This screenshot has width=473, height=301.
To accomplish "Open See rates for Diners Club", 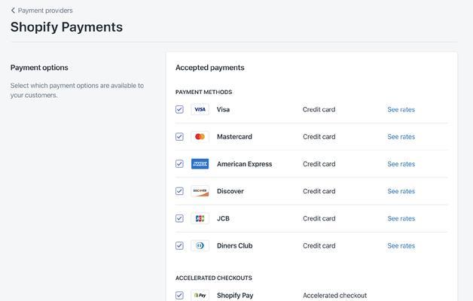I will click(x=401, y=246).
